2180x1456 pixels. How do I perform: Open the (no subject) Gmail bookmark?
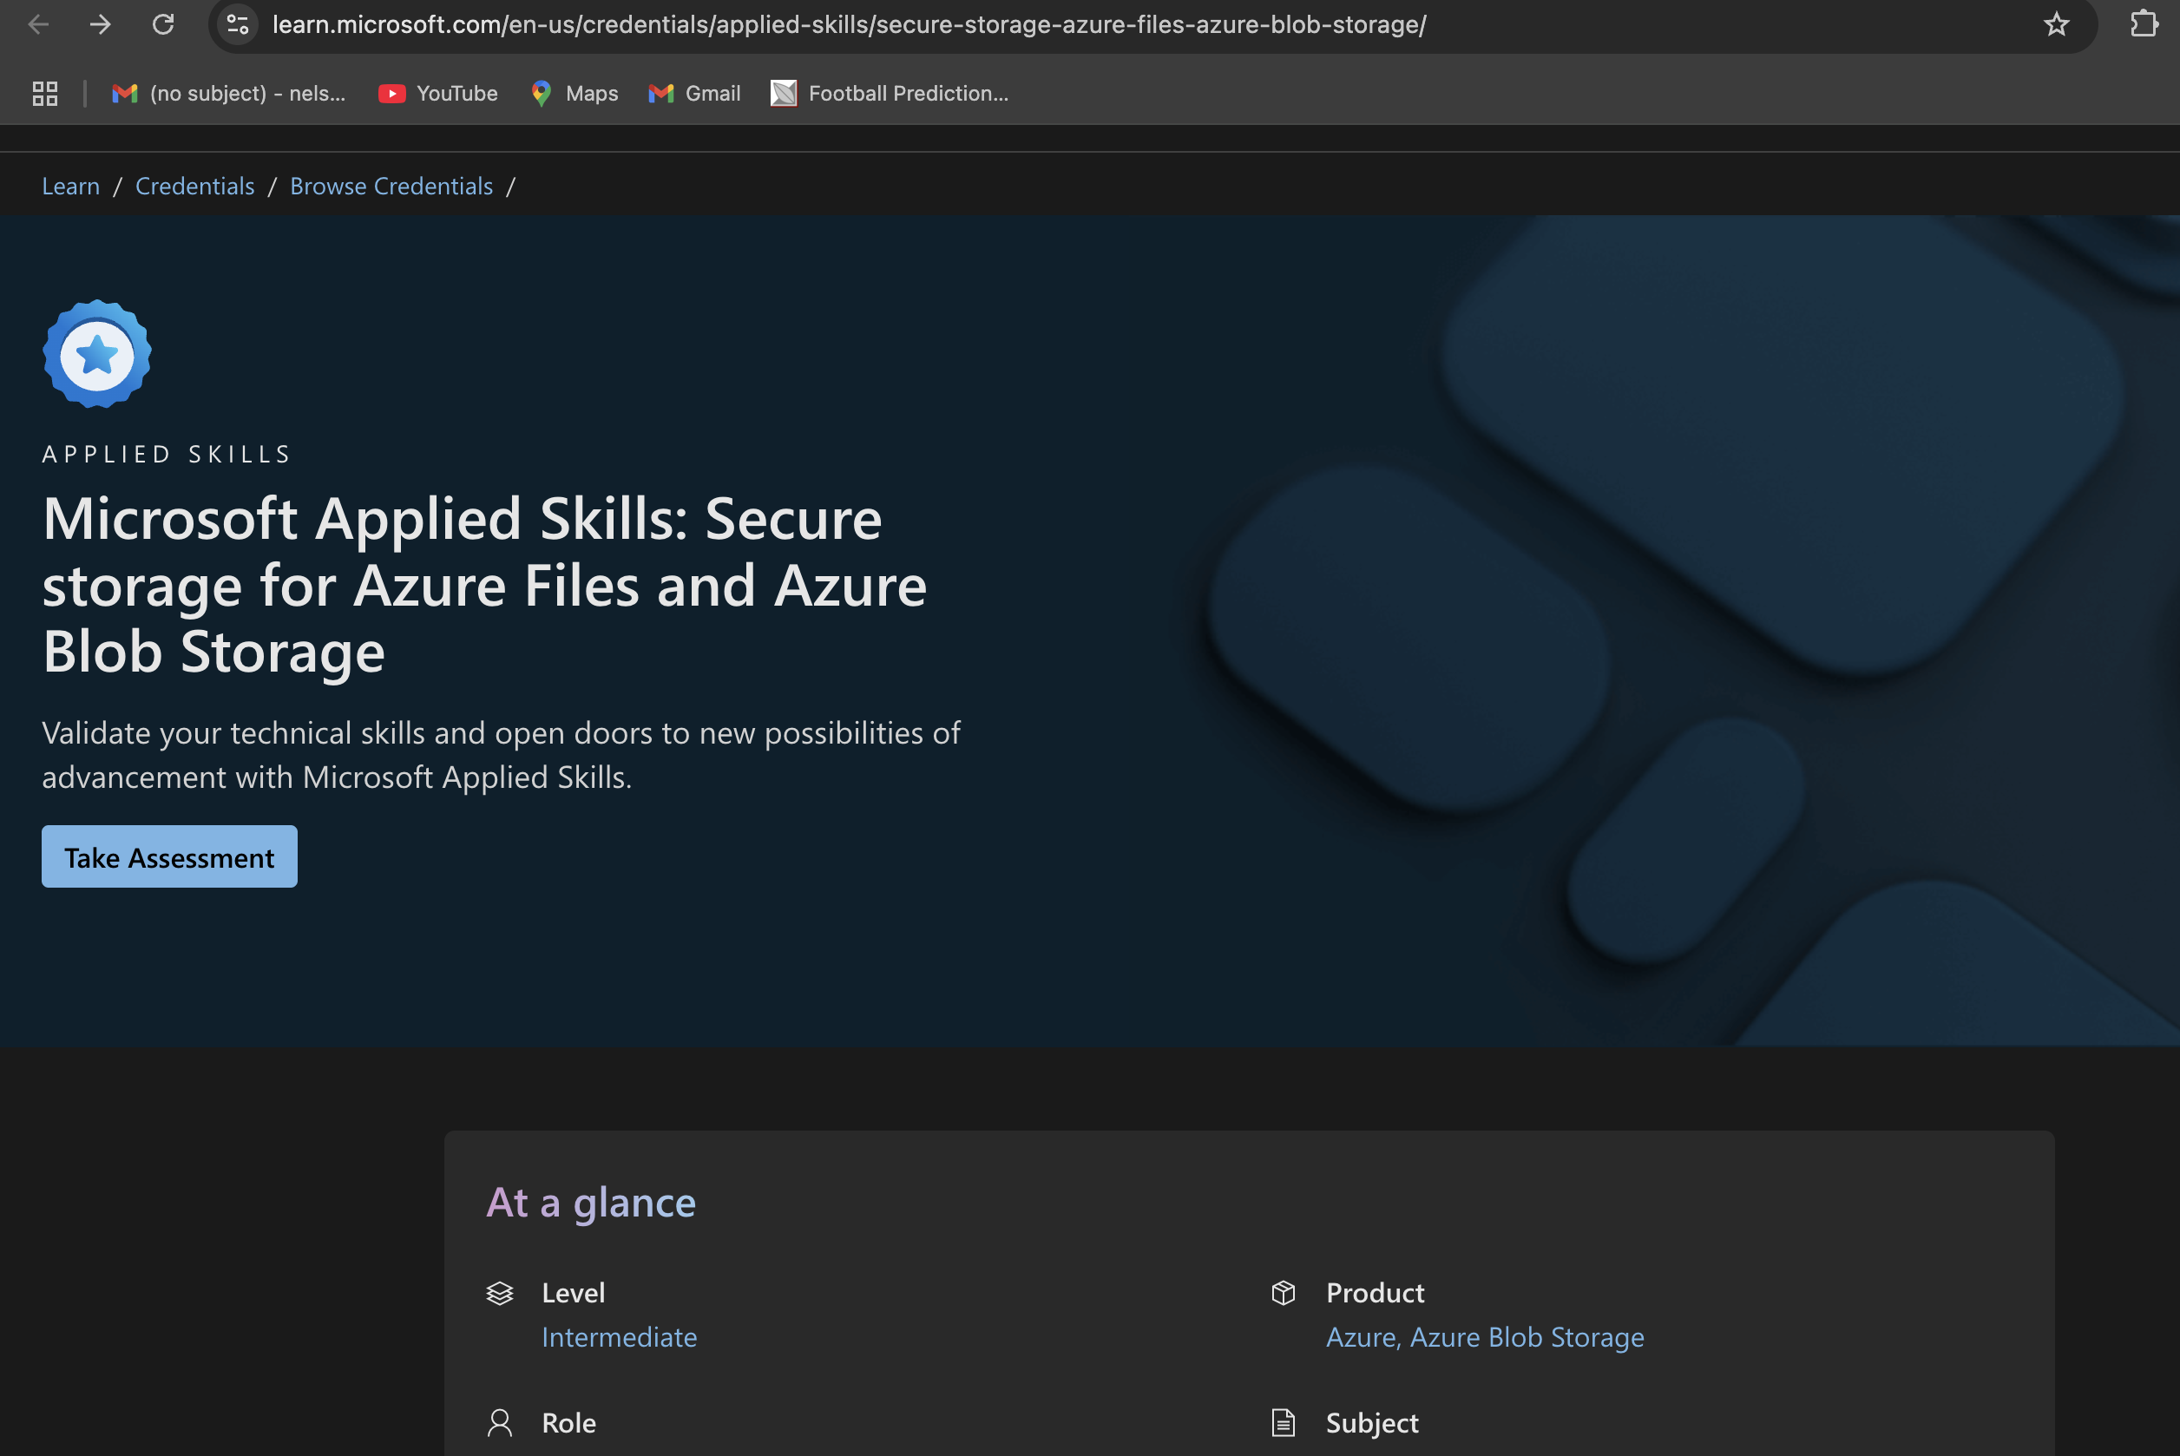tap(227, 94)
